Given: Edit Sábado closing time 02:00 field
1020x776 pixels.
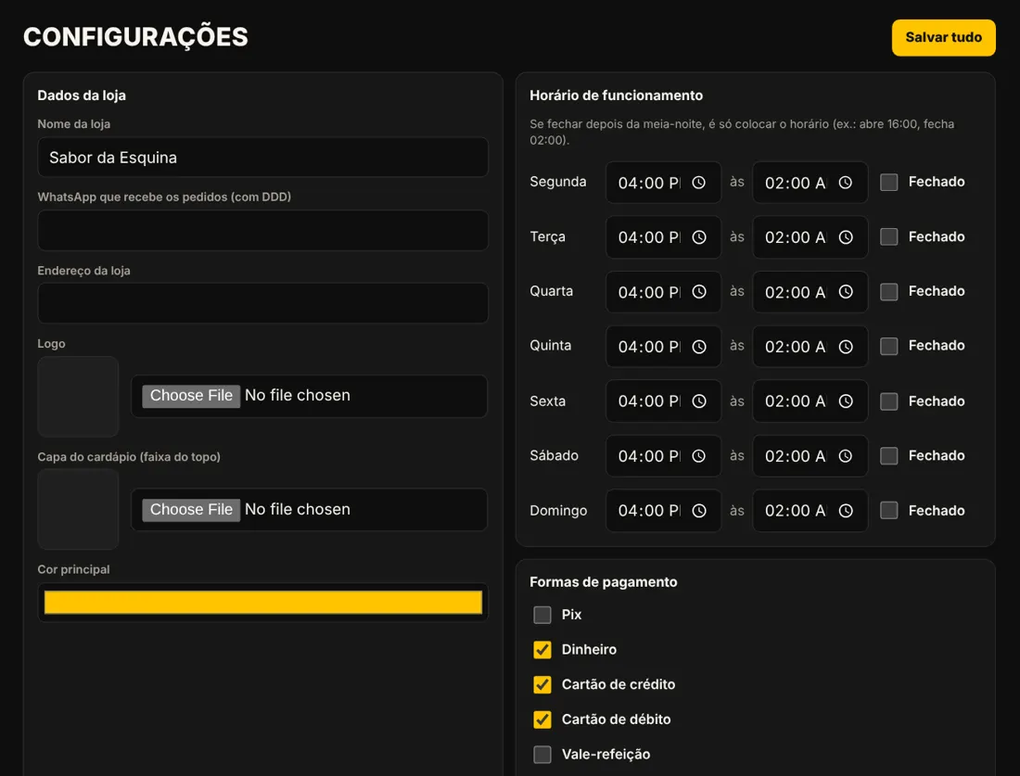Looking at the screenshot, I should (x=810, y=456).
